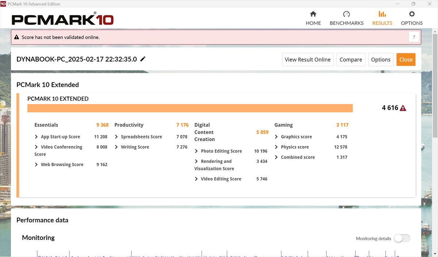
Task: Click View Result Online button
Action: point(308,59)
